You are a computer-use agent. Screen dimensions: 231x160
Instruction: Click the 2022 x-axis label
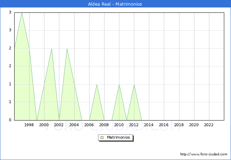(209, 125)
